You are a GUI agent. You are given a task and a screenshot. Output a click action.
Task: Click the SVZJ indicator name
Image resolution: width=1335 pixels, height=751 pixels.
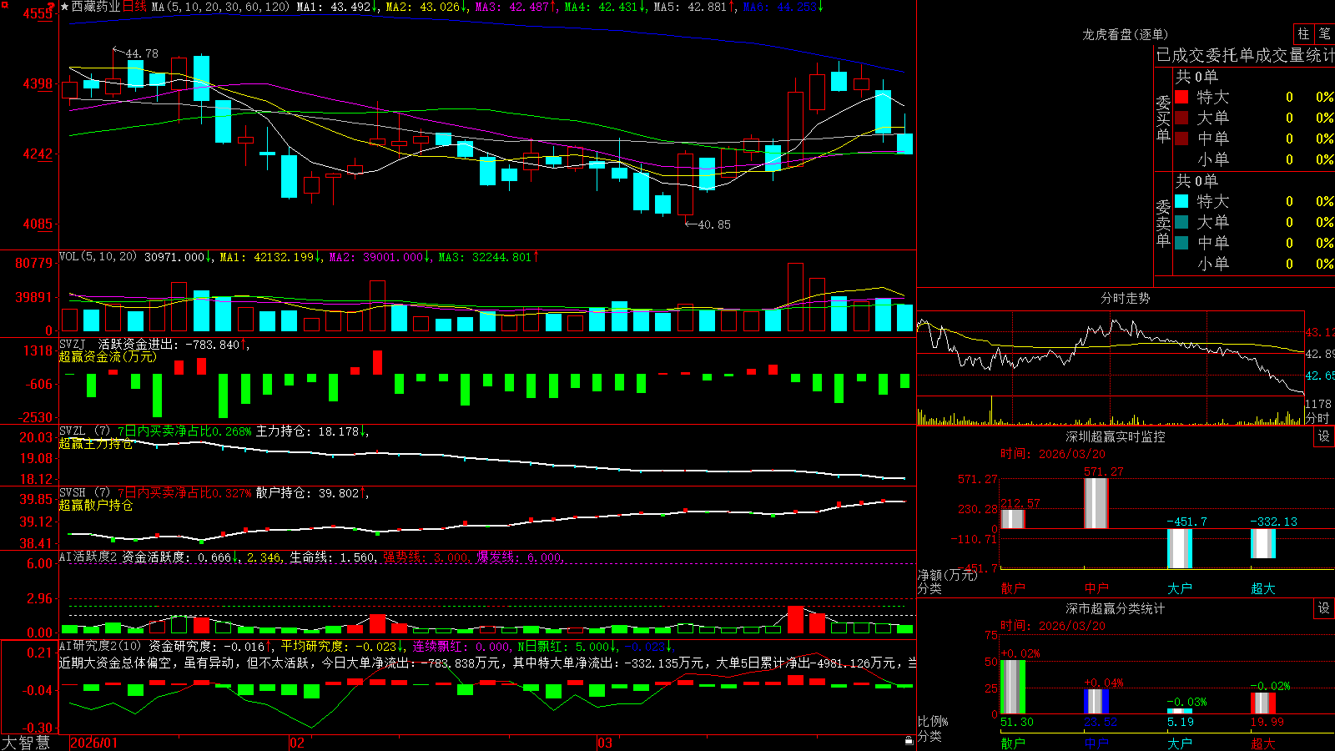tap(73, 344)
